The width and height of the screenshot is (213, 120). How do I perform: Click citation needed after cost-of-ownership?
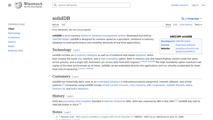86,68
